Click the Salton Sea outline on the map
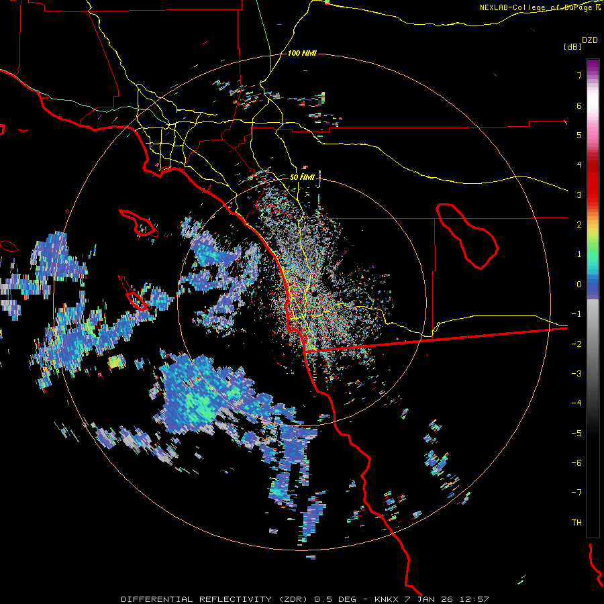Image resolution: width=604 pixels, height=604 pixels. (467, 236)
